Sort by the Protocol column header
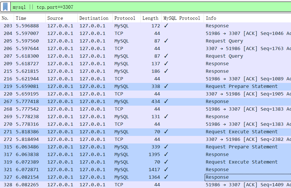The width and height of the screenshot is (291, 188). 125,18
